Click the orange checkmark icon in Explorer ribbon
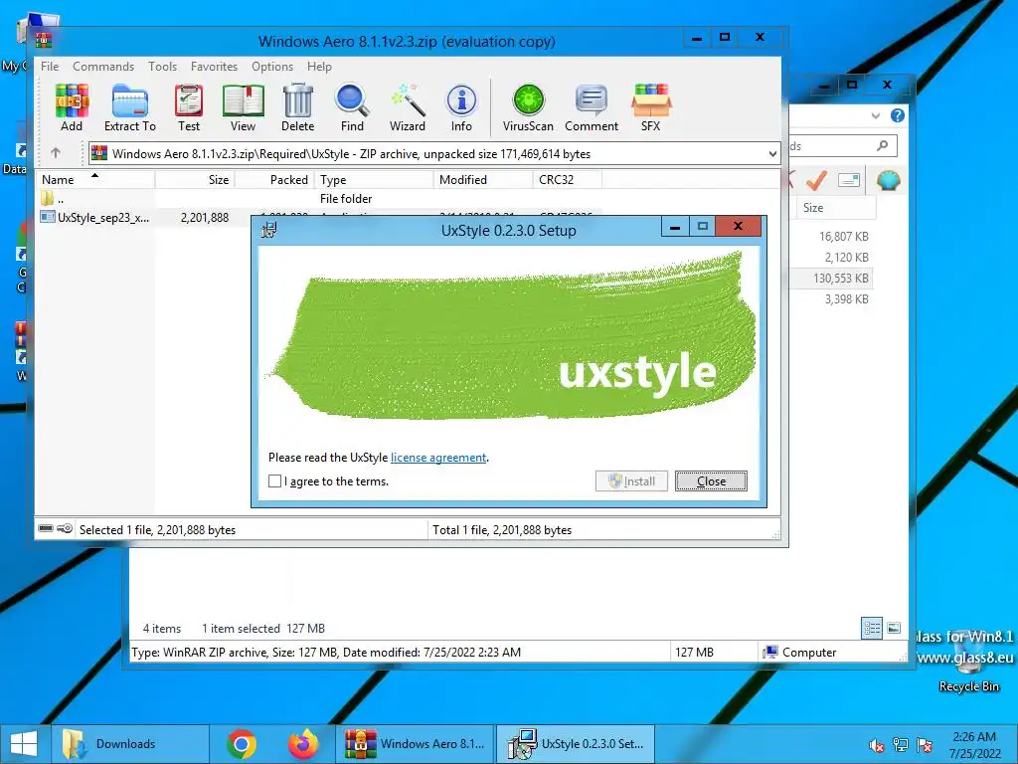This screenshot has height=764, width=1018. (x=816, y=180)
